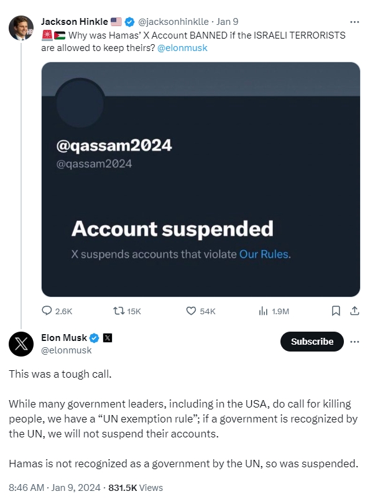Image resolution: width=370 pixels, height=499 pixels.
Task: Open more options menu on Hinkle's tweet
Action: 354,22
